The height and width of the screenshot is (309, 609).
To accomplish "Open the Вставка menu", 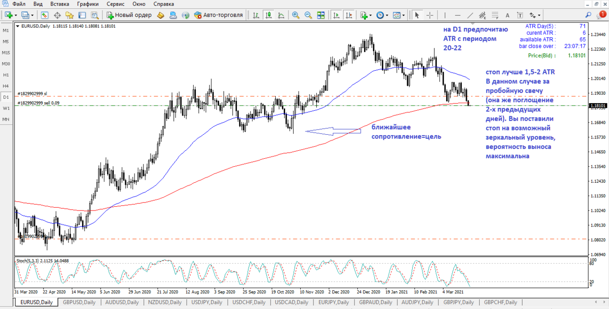I will 59,4.
